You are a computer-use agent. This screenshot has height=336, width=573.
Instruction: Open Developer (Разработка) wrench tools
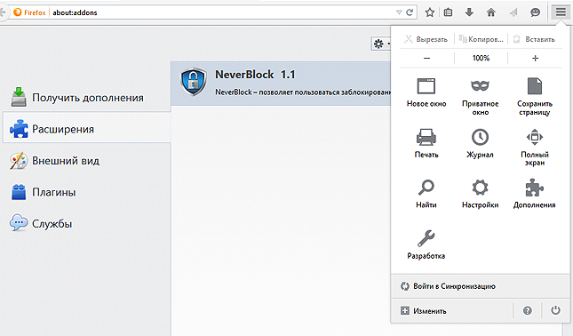coord(426,244)
